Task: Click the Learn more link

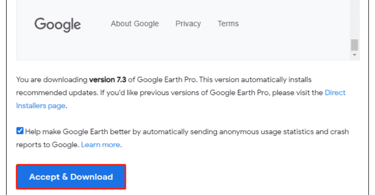Action: pos(100,145)
